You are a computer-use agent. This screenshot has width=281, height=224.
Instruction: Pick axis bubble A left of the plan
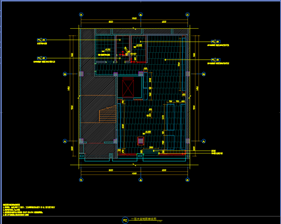[x=65, y=141]
